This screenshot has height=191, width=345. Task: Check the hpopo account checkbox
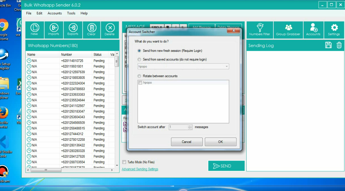tap(140, 82)
